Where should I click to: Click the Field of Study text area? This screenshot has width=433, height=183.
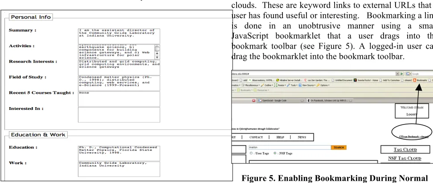coord(119,83)
